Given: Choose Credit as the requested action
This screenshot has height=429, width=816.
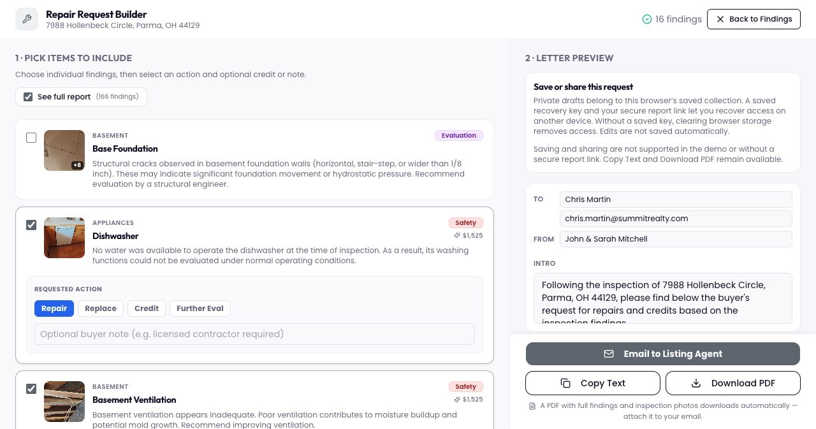Looking at the screenshot, I should [147, 309].
